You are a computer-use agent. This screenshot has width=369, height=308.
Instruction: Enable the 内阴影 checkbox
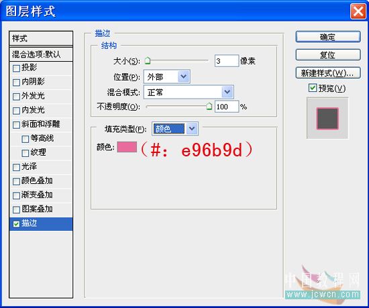pos(16,83)
